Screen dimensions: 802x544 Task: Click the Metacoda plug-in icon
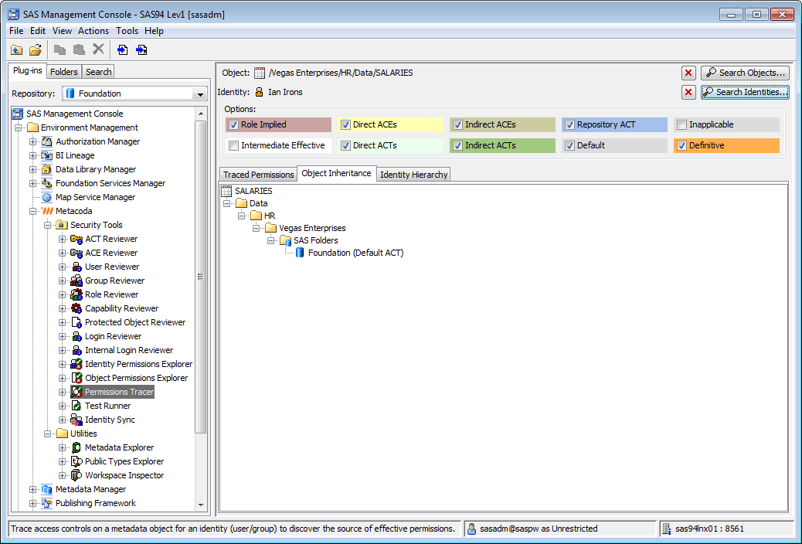coord(47,211)
